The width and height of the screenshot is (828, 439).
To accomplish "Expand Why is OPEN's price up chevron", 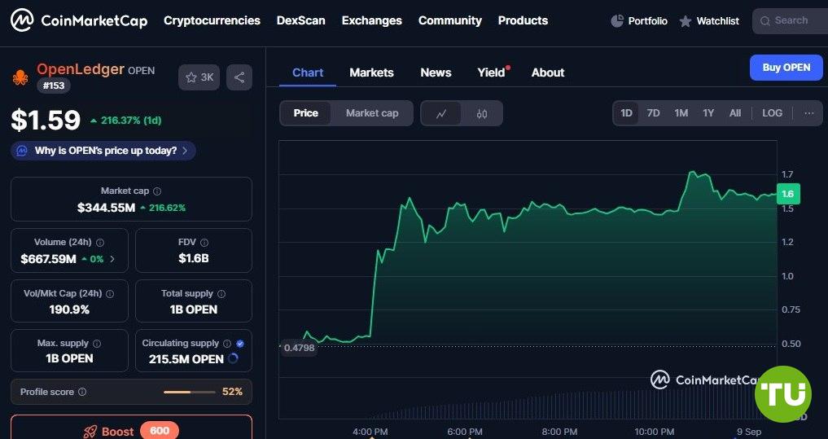I will (x=185, y=151).
